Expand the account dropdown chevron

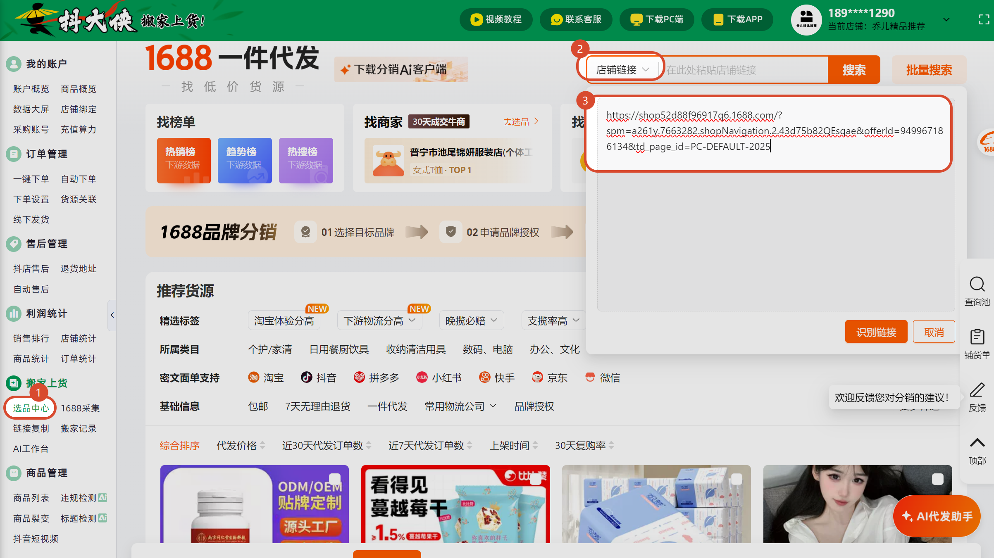point(946,19)
